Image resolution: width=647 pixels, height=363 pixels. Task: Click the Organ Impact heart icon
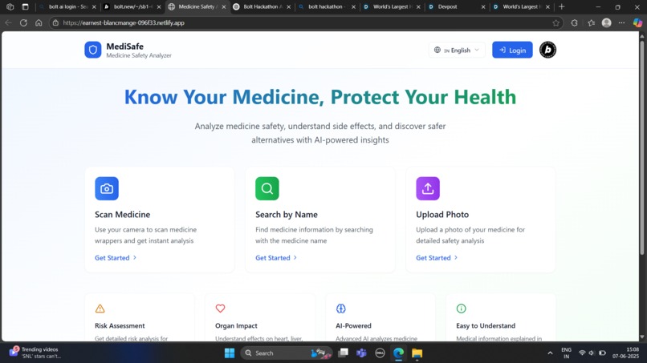(220, 309)
